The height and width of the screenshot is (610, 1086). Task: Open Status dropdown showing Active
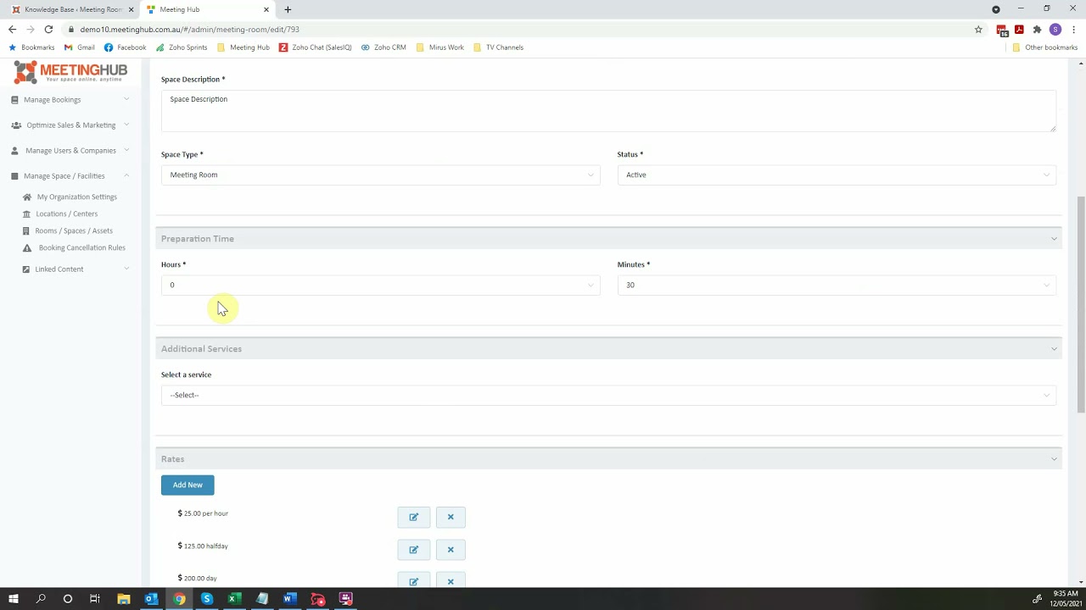(x=837, y=175)
